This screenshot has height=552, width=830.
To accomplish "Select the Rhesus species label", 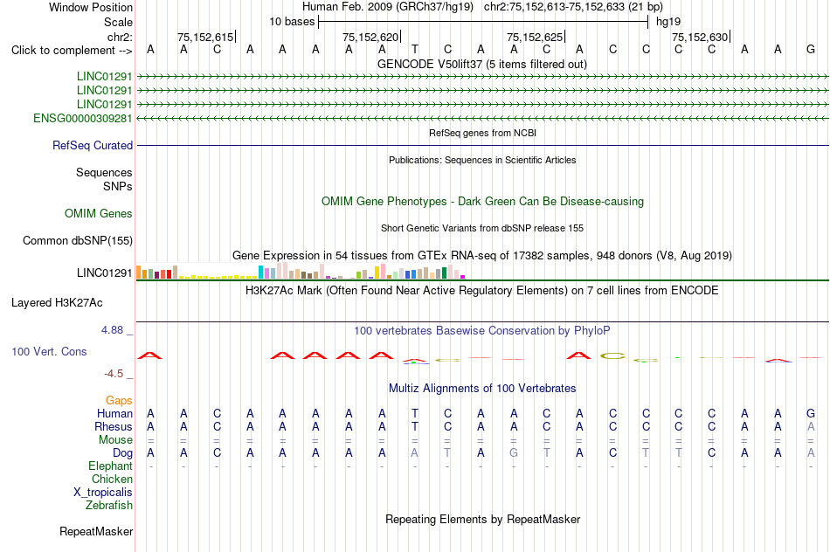I will (x=114, y=426).
